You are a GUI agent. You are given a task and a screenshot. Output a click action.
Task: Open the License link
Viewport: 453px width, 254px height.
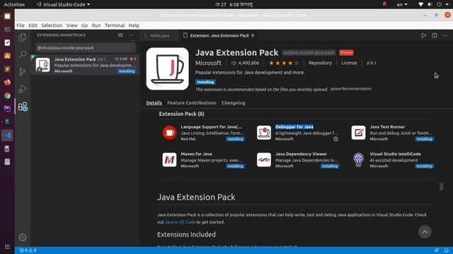point(349,63)
